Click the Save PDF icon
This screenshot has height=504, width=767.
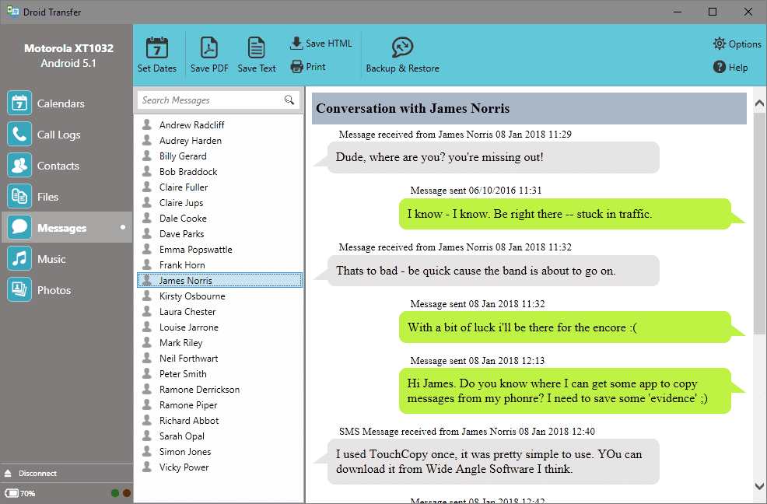coord(209,48)
